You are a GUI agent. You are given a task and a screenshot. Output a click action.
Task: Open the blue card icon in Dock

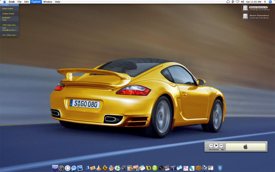(x=86, y=168)
